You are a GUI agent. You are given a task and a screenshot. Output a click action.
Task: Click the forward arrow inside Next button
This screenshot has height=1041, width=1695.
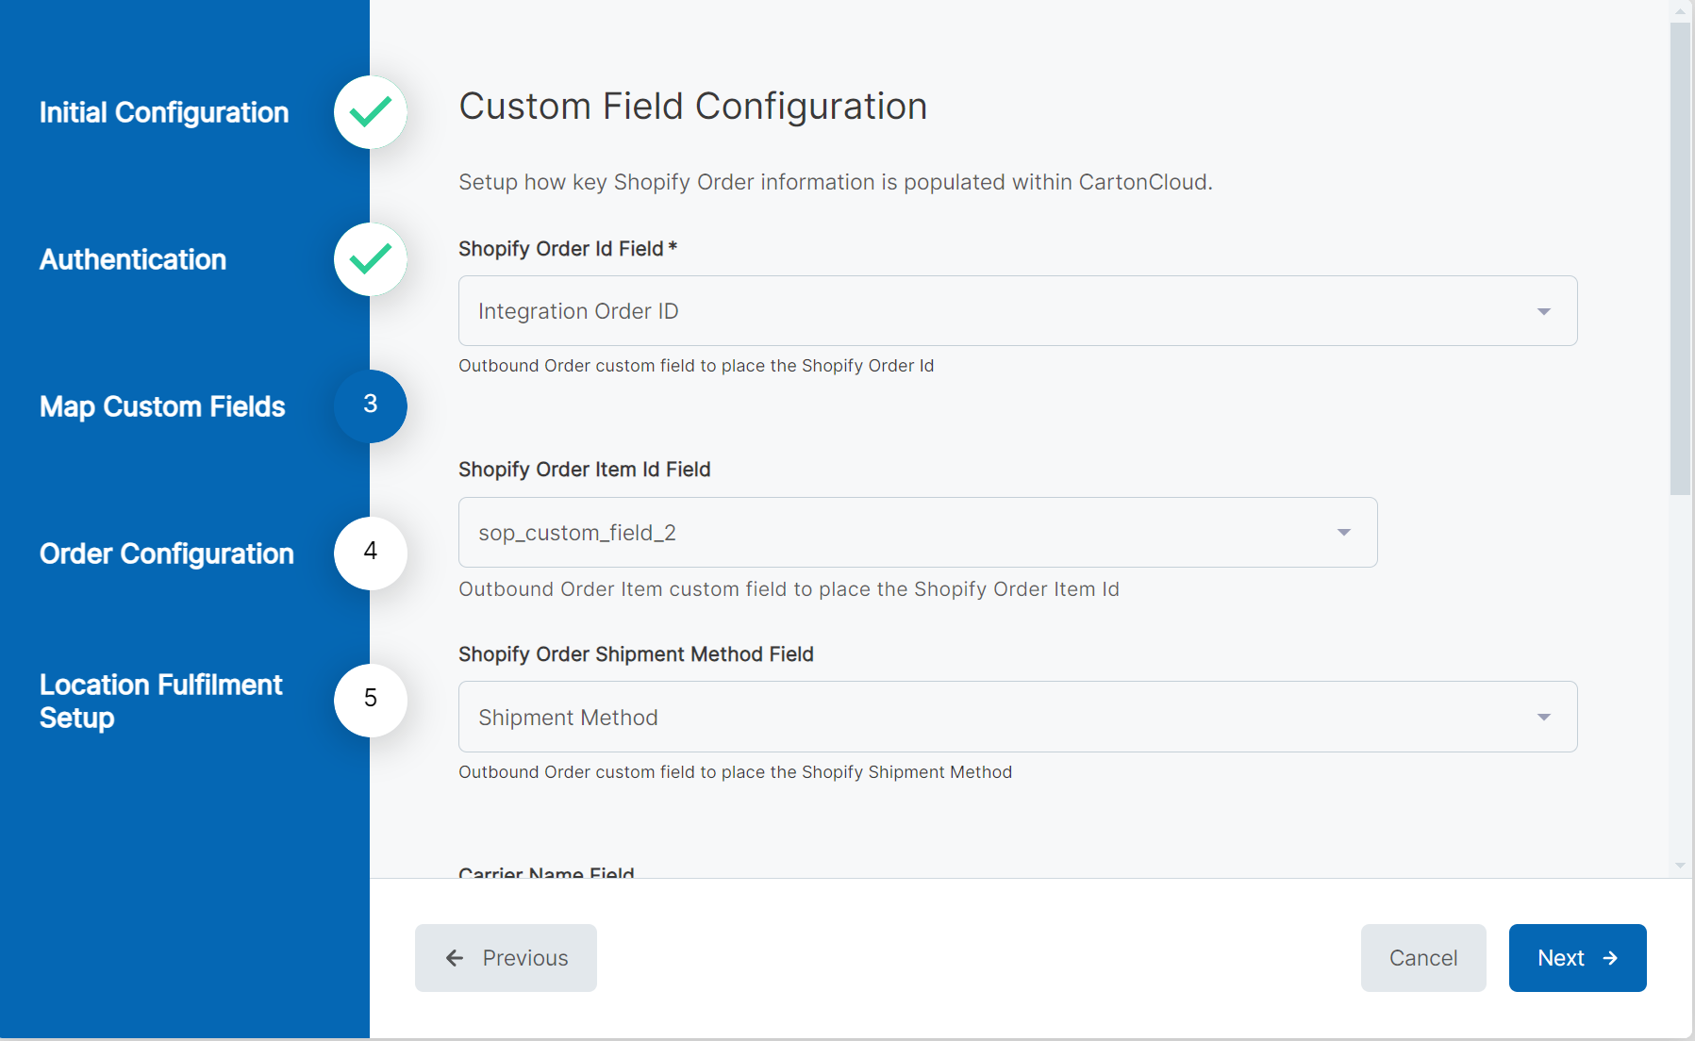[x=1612, y=958]
